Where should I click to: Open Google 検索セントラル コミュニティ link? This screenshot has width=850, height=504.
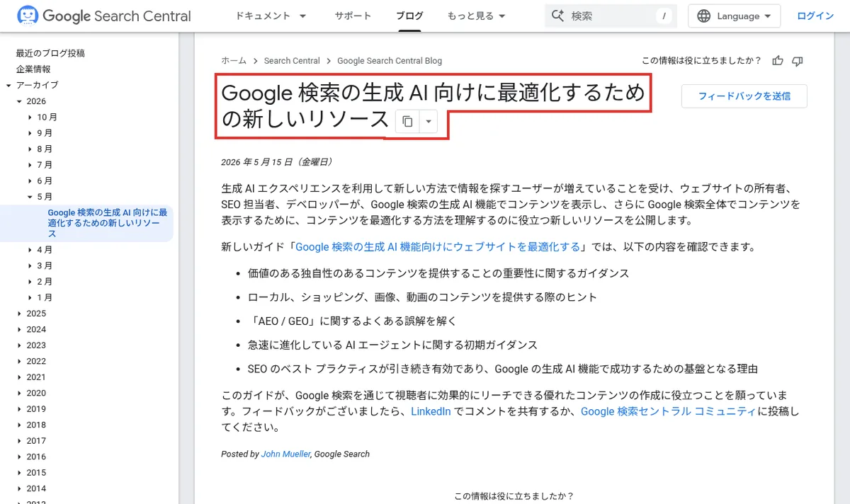pos(668,411)
